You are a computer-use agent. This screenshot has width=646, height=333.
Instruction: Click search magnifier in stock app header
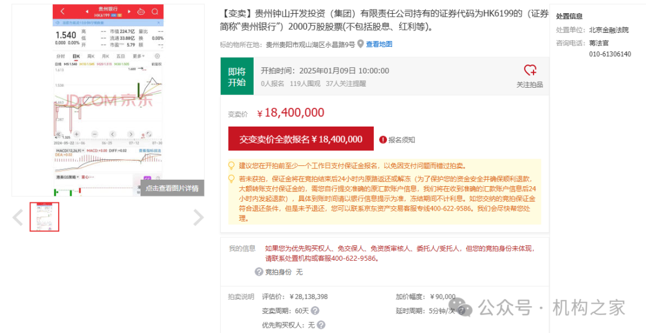point(155,11)
